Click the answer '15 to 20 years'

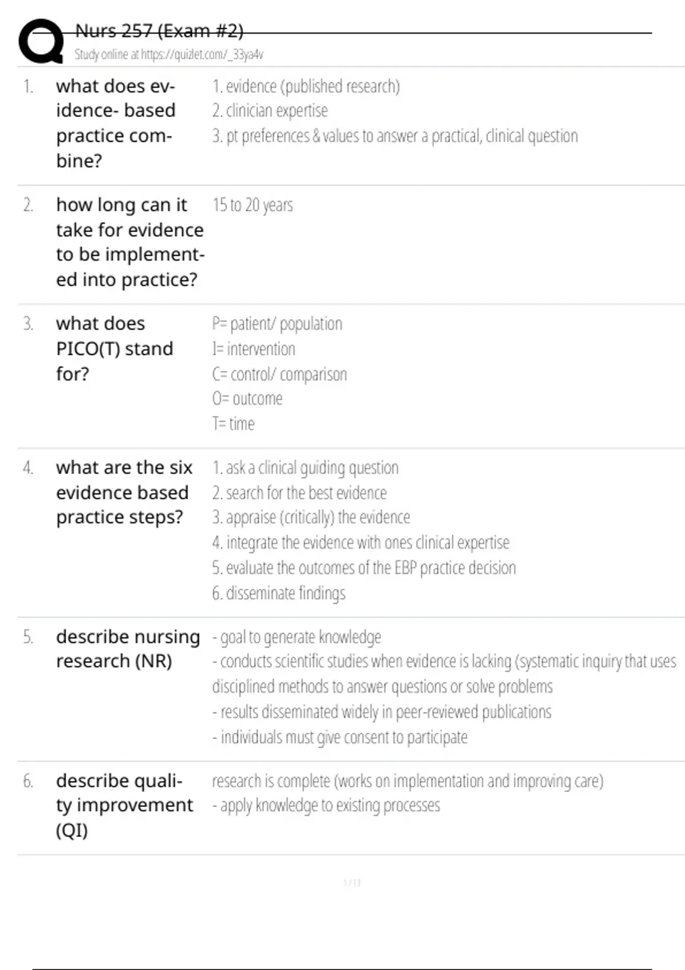252,205
